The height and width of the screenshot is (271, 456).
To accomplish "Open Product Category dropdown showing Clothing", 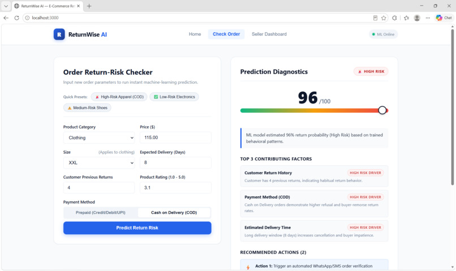I will (x=99, y=137).
